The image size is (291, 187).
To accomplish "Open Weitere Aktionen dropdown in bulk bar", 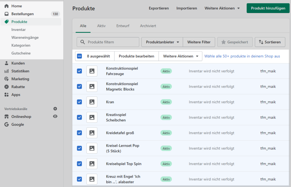I will pos(180,56).
